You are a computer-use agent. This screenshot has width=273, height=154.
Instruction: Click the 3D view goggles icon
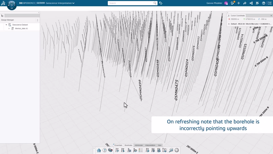[110, 150]
